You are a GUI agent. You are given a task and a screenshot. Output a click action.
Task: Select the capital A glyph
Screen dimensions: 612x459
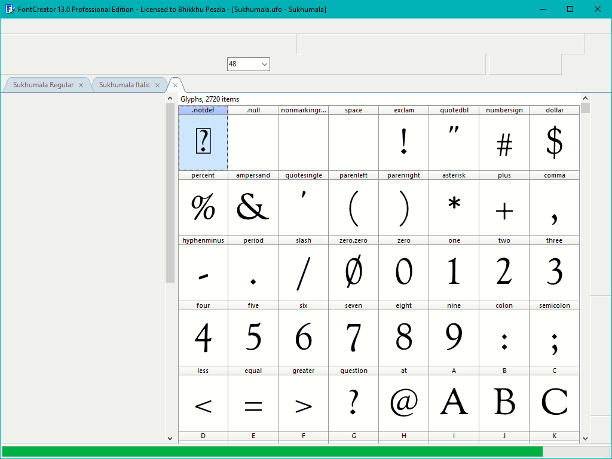[454, 399]
